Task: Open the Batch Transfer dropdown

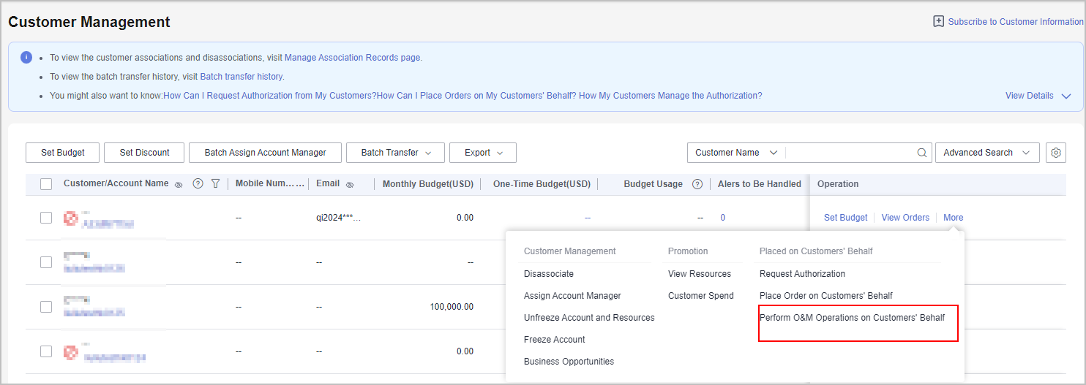Action: point(395,153)
